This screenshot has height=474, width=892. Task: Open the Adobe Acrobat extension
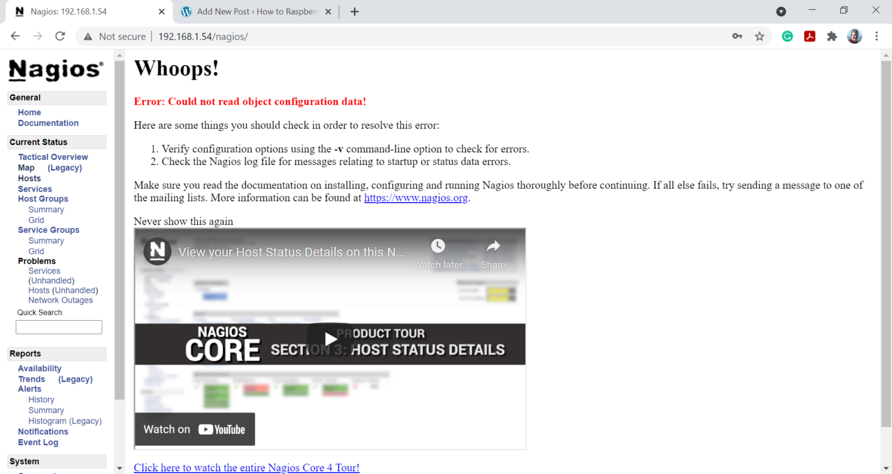point(810,36)
